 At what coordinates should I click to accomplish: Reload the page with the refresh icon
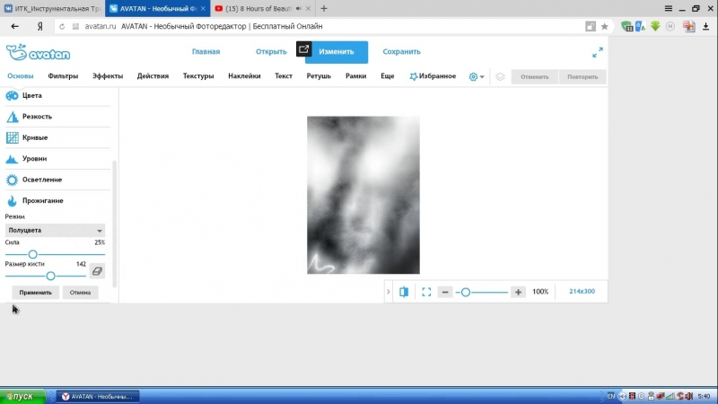pyautogui.click(x=62, y=27)
